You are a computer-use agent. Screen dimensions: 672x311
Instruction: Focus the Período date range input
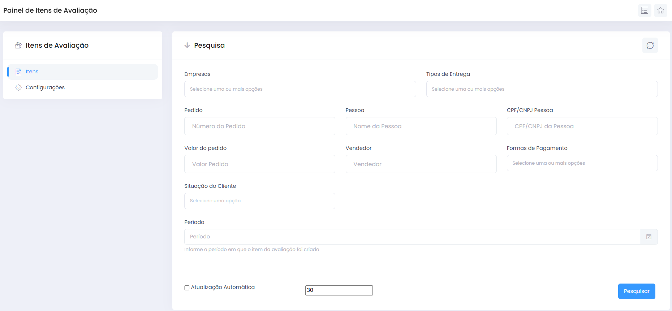pos(412,237)
